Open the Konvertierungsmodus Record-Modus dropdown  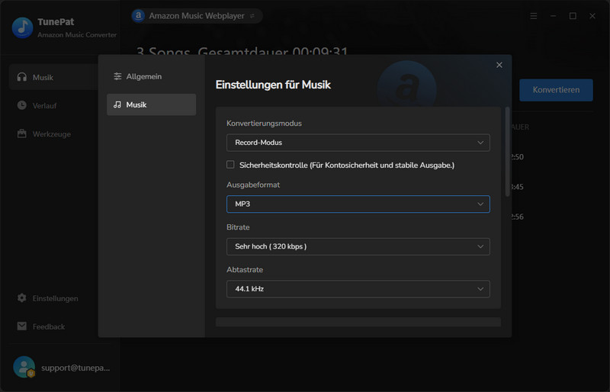(358, 143)
